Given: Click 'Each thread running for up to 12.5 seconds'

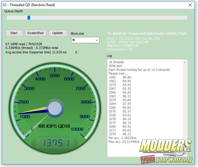Looking at the screenshot, I should pyautogui.click(x=139, y=70).
